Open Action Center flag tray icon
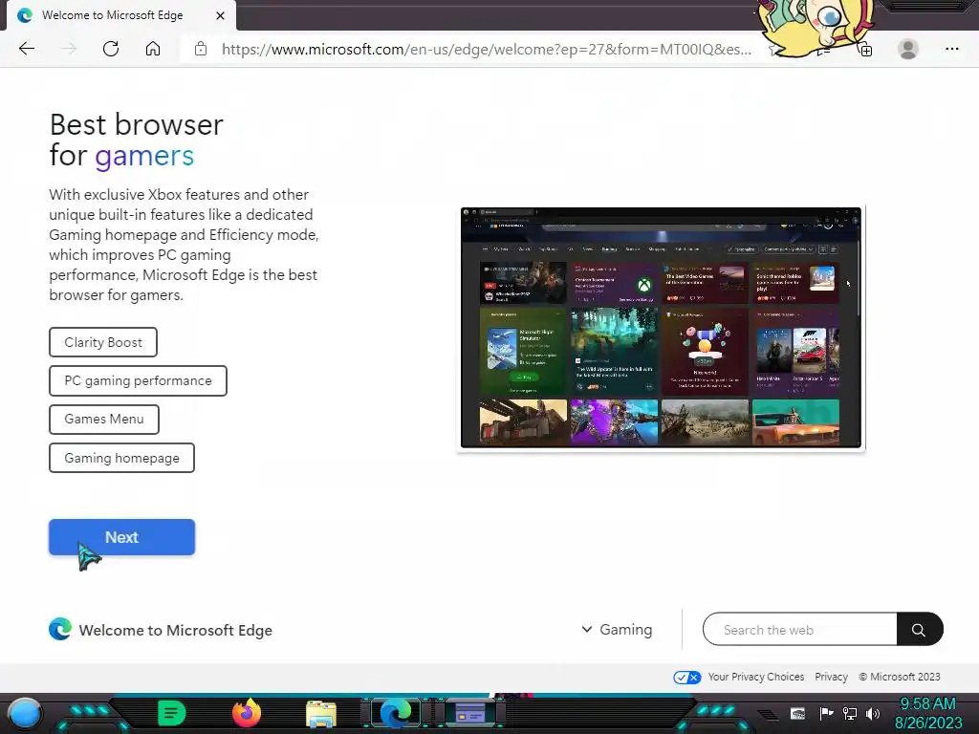Viewport: 979px width, 734px height. pyautogui.click(x=826, y=713)
